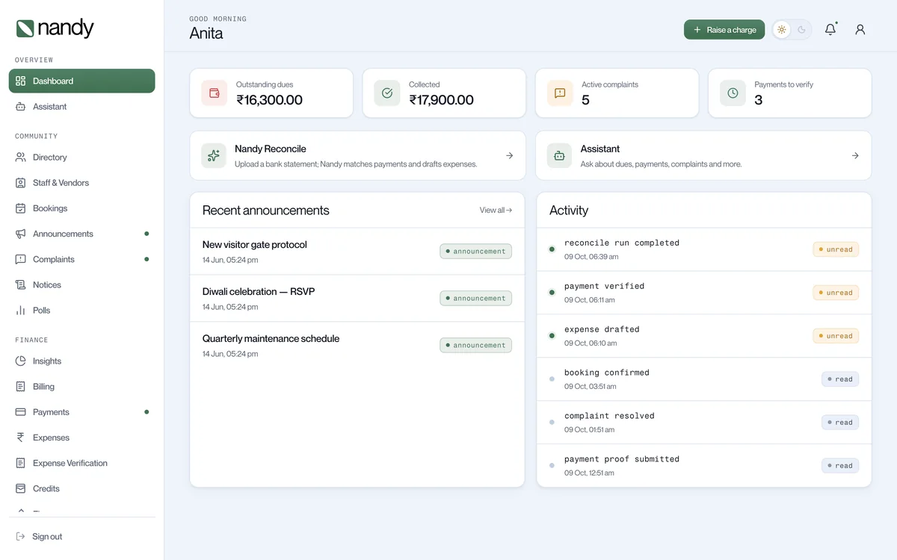Click the Nandy Reconcile sparkle icon

pos(214,155)
